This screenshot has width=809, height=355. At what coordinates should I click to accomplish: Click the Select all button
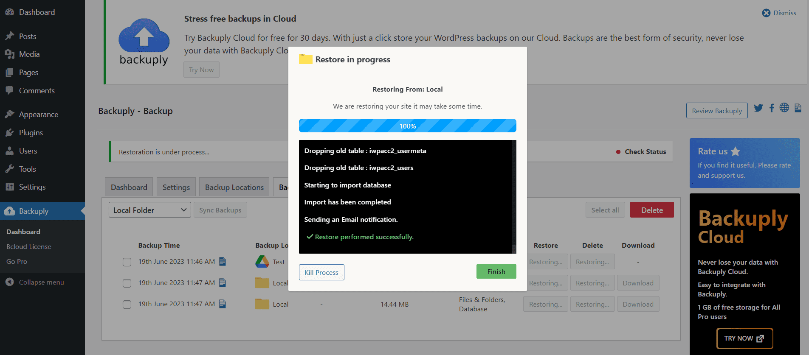click(x=605, y=210)
